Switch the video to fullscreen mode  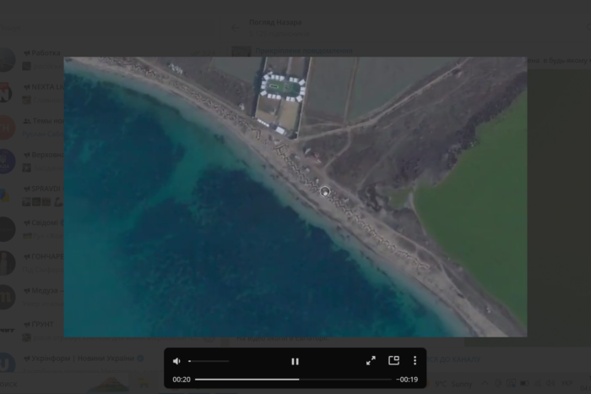click(x=371, y=361)
